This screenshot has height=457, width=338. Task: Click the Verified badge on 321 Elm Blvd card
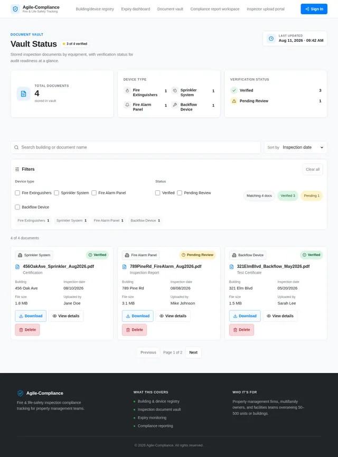(x=312, y=255)
